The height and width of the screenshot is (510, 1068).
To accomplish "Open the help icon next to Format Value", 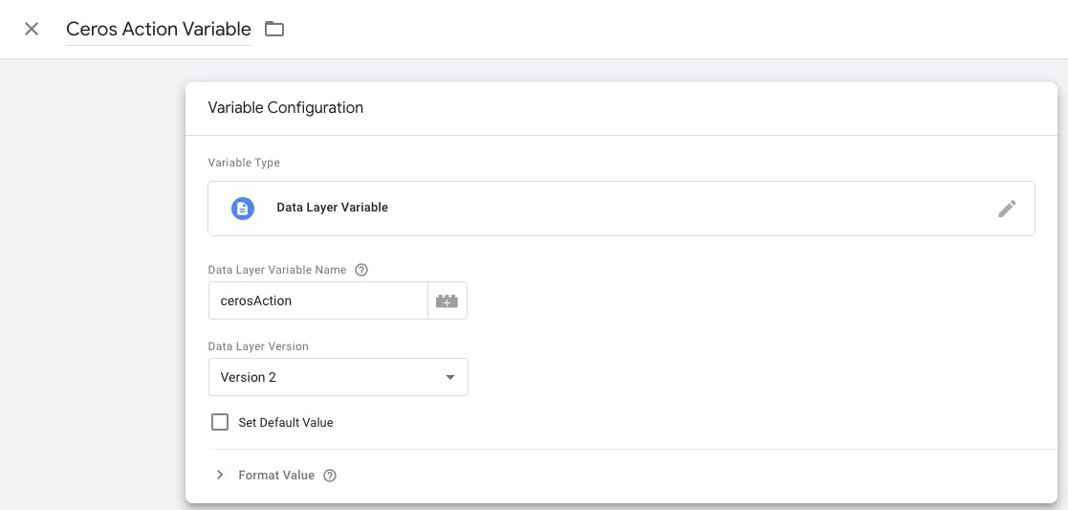I will (330, 476).
